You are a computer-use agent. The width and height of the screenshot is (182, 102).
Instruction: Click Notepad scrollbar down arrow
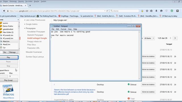(x=139, y=79)
